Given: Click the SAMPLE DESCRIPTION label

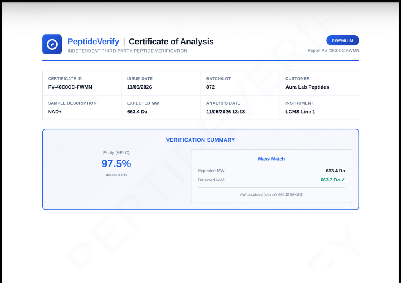Looking at the screenshot, I should click(72, 103).
